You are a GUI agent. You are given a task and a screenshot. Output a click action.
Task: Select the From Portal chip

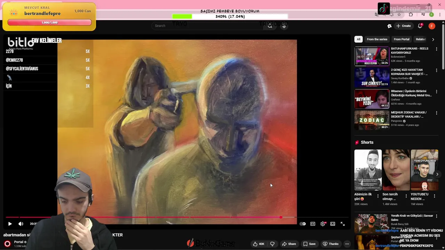pyautogui.click(x=402, y=39)
